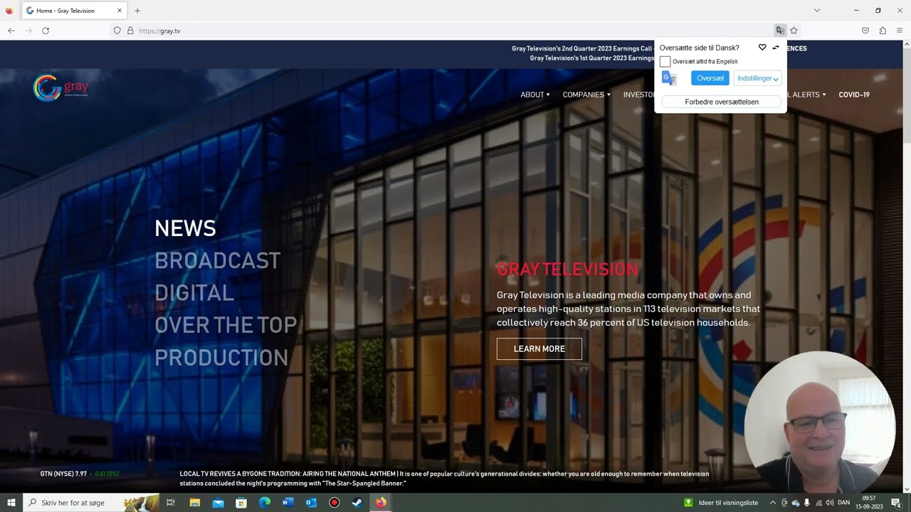This screenshot has width=911, height=512.
Task: Open Steam from the taskbar
Action: click(x=357, y=503)
